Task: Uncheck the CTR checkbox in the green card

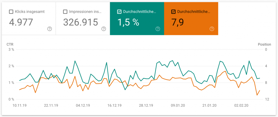Action: [119, 12]
